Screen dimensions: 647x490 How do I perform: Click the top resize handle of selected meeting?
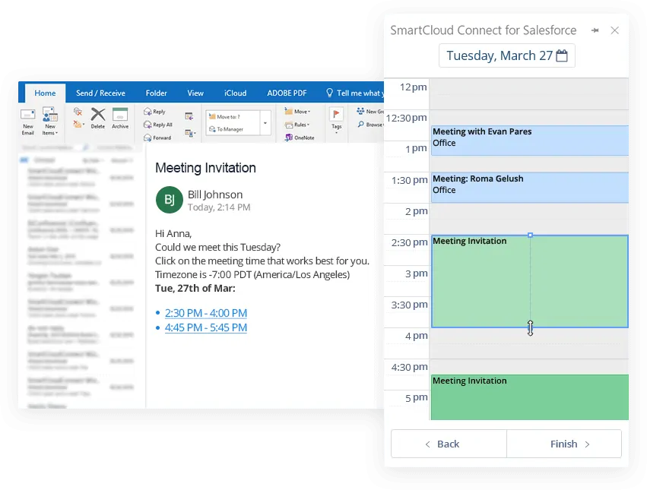click(x=530, y=235)
